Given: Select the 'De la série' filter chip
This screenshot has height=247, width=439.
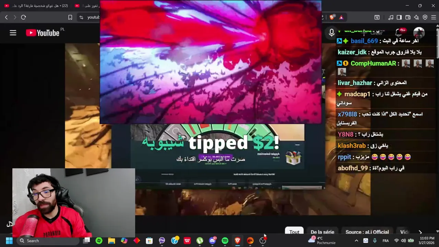Looking at the screenshot, I should pyautogui.click(x=322, y=232).
